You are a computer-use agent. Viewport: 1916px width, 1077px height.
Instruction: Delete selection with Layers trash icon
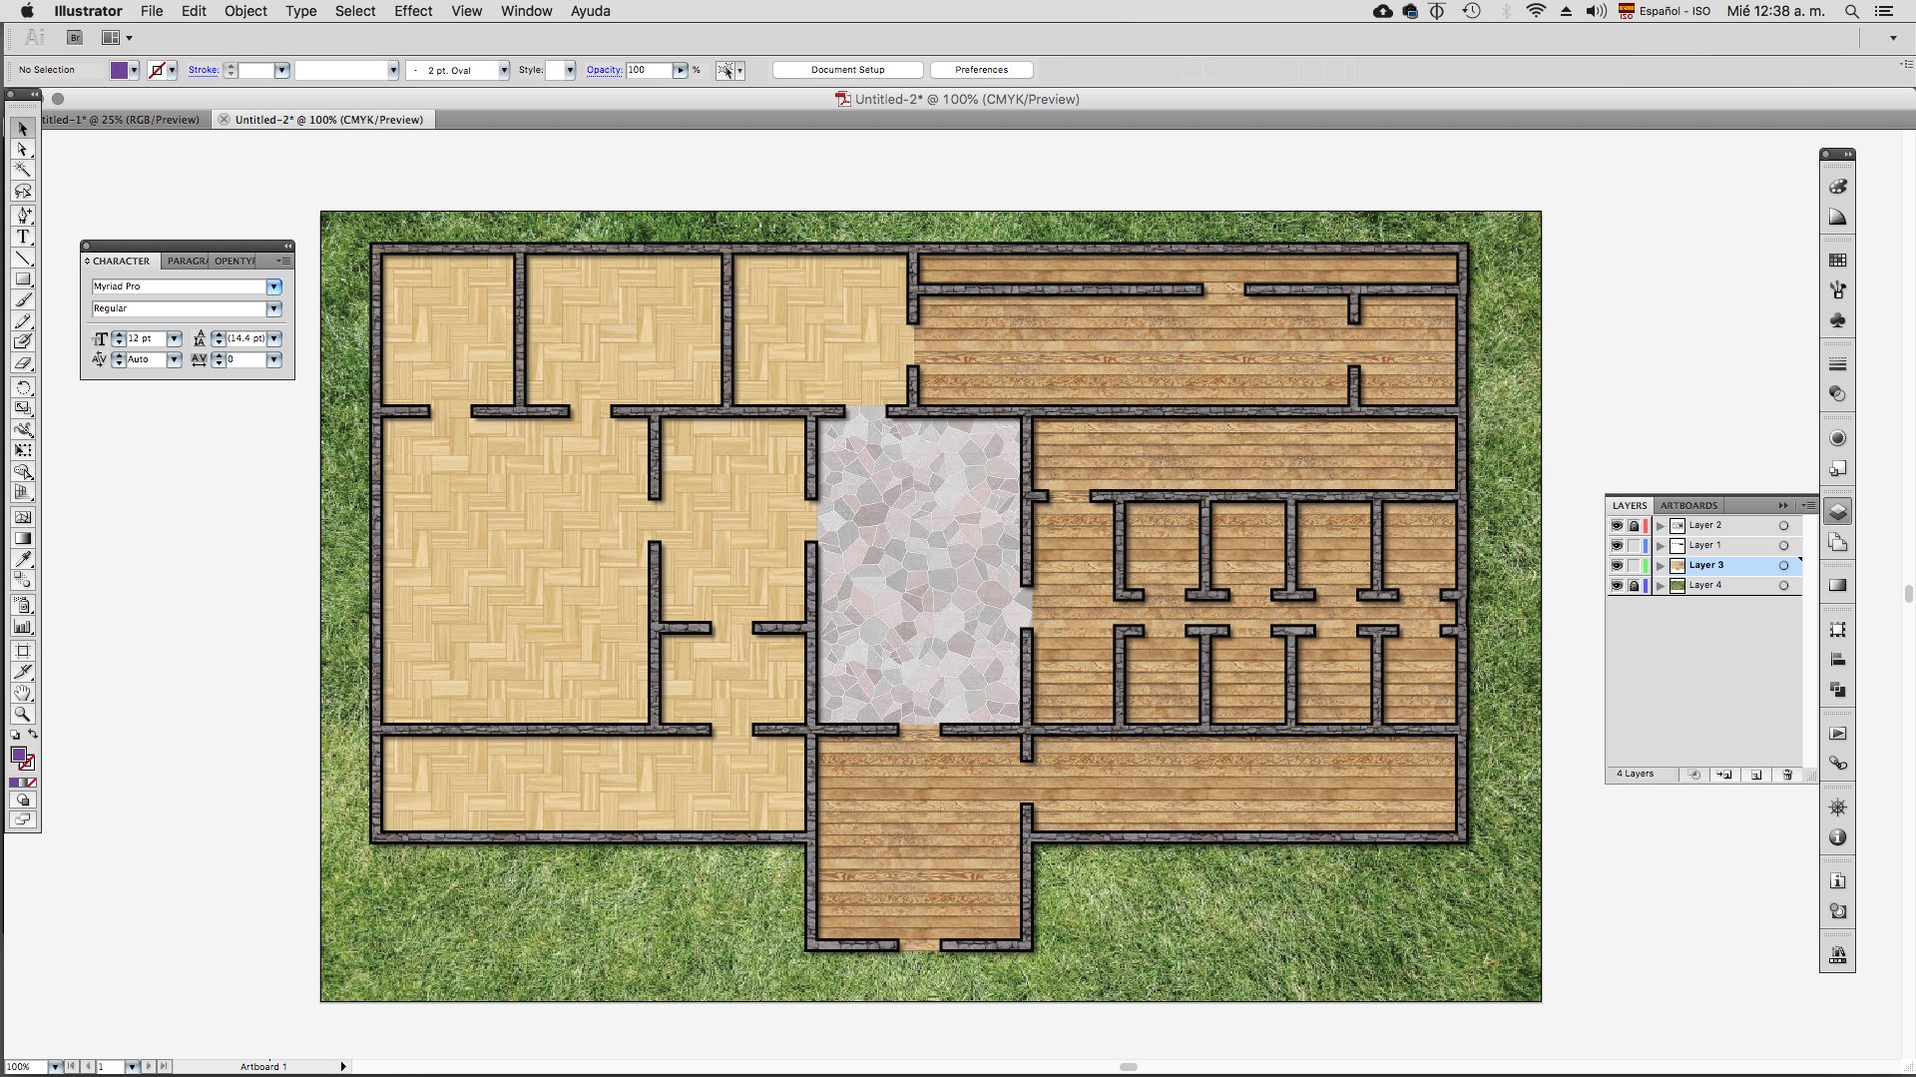pyautogui.click(x=1787, y=775)
